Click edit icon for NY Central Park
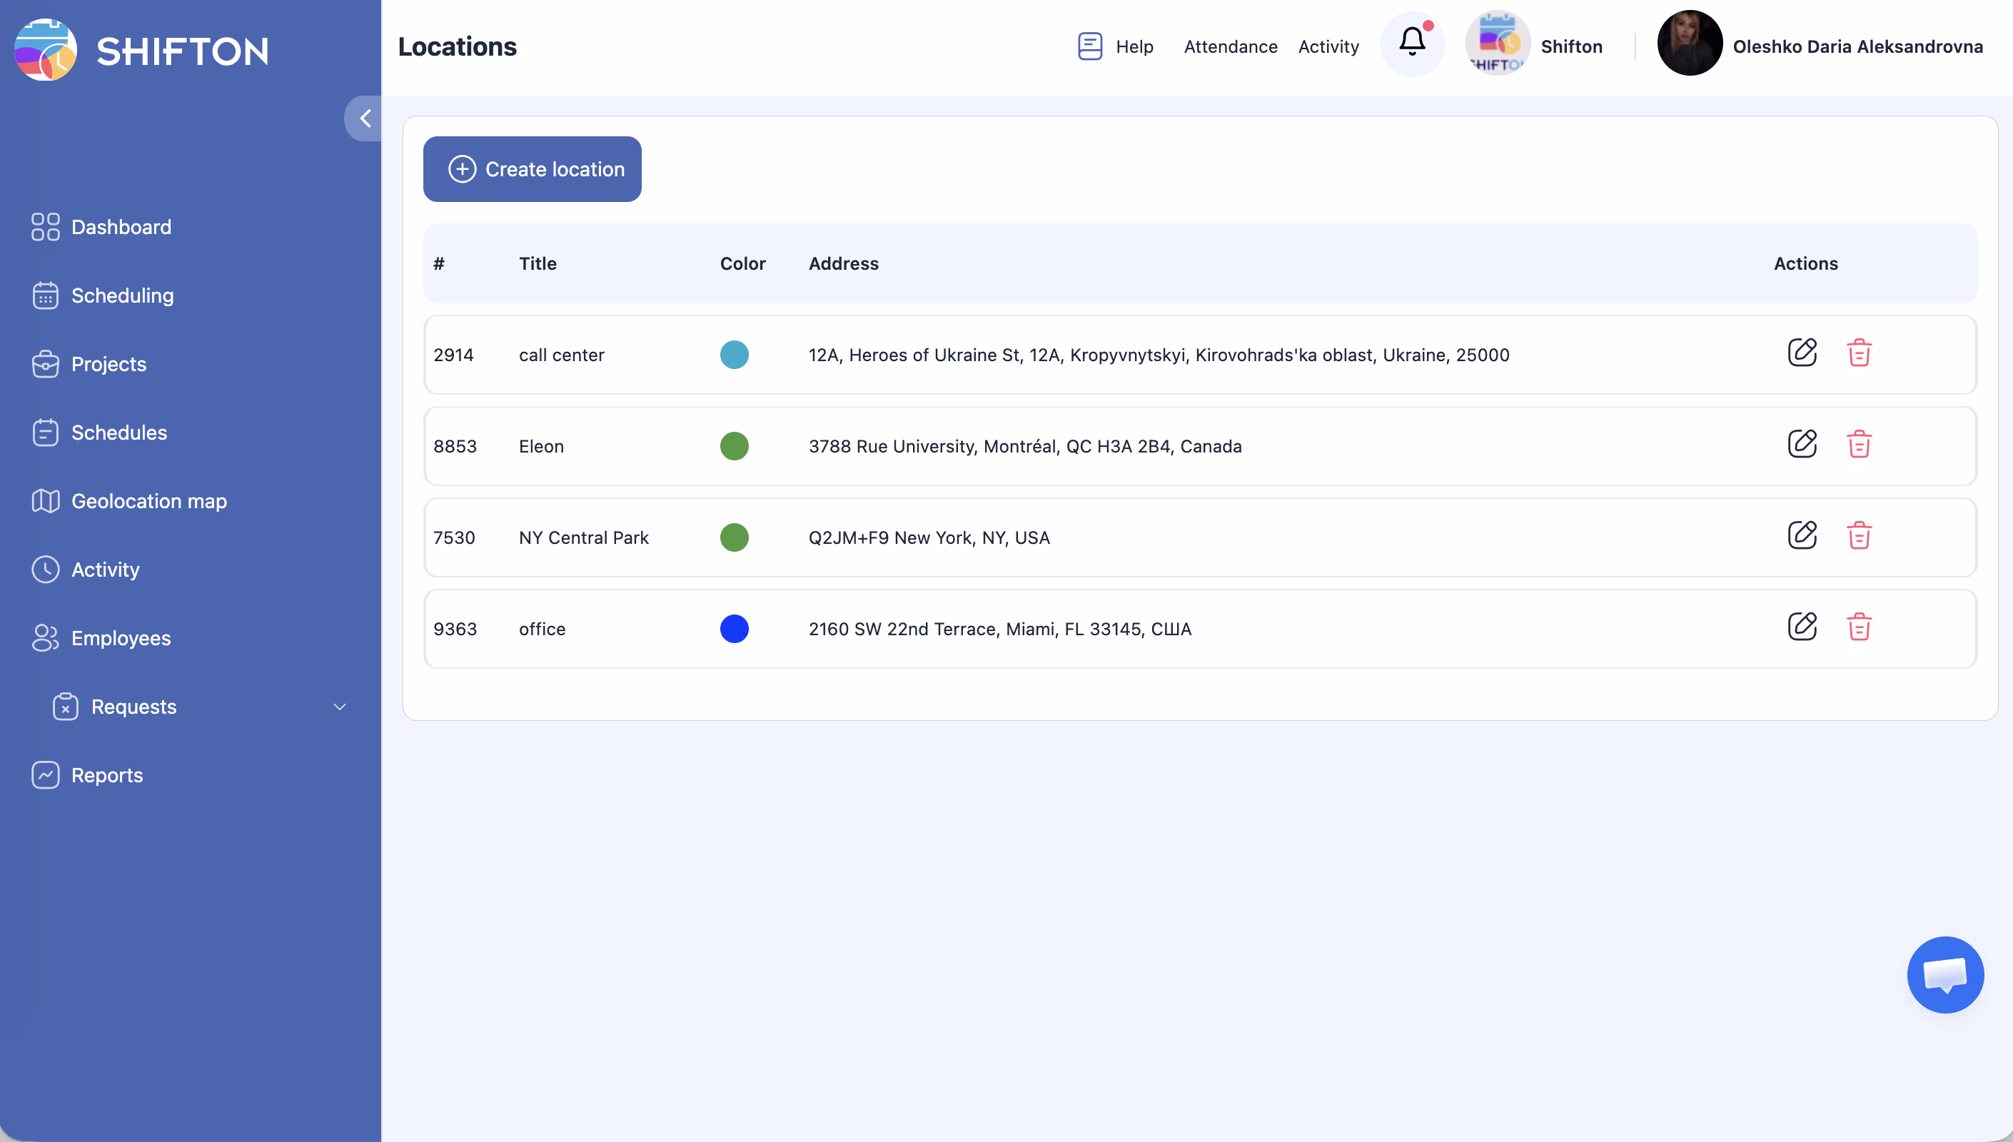The height and width of the screenshot is (1142, 2013). [x=1801, y=536]
